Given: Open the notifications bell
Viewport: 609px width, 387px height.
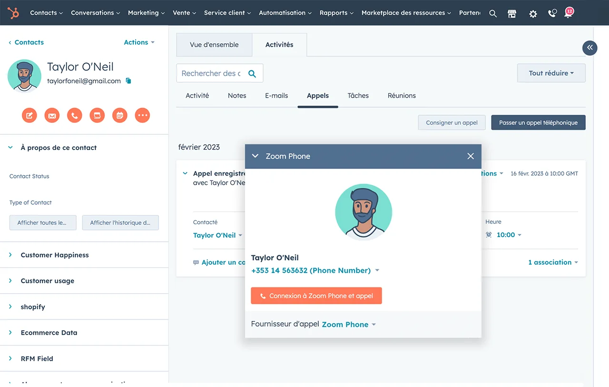Looking at the screenshot, I should pos(568,13).
